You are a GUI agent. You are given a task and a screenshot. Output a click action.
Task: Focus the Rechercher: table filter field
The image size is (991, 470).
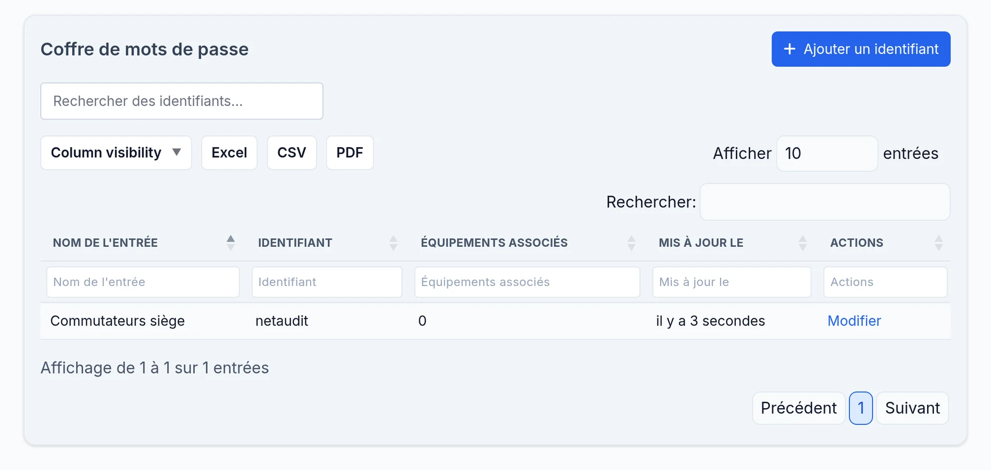coord(825,202)
